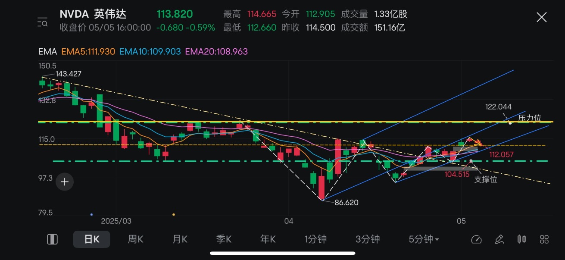Tap the blue event dot on time axis

[91, 214]
